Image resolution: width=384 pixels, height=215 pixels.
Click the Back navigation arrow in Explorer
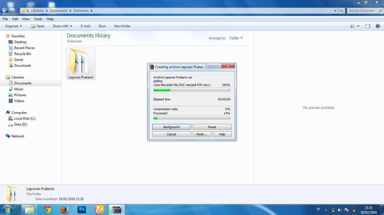(4, 11)
